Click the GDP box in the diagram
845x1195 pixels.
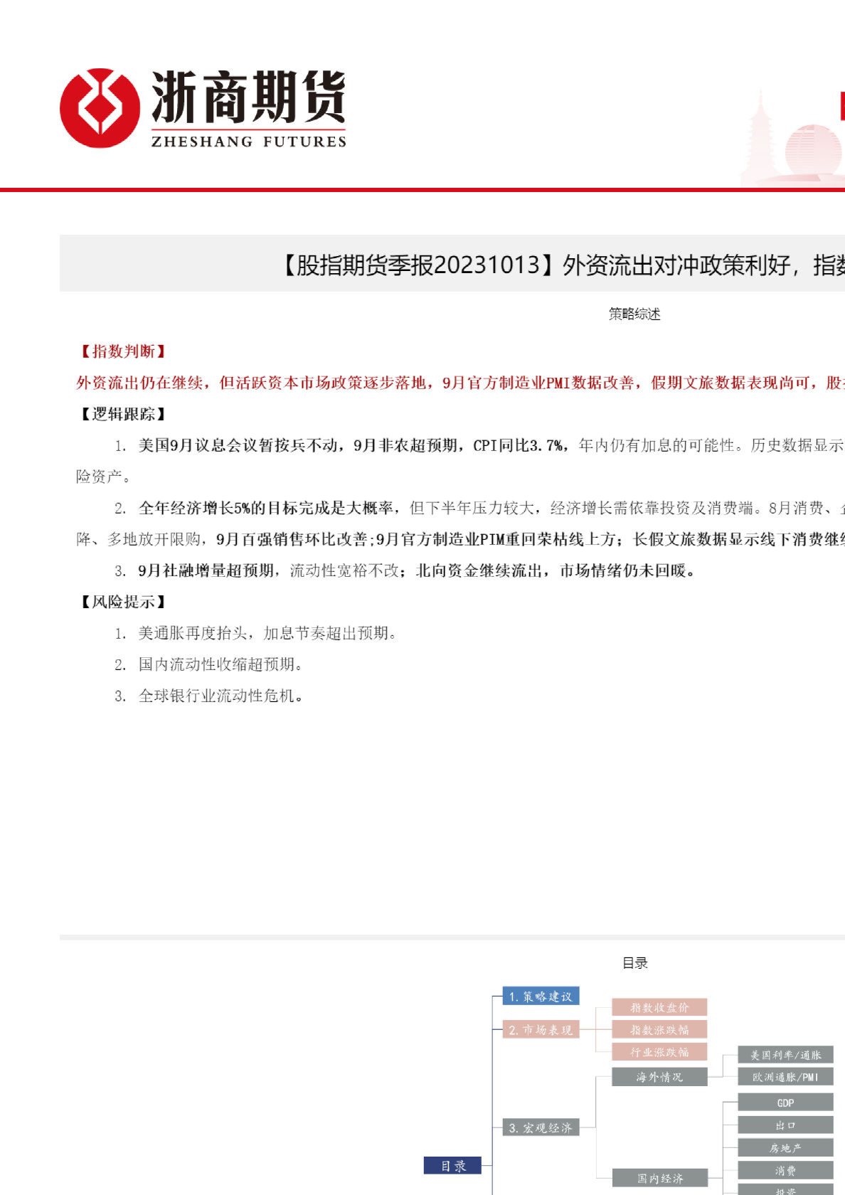pos(785,1103)
